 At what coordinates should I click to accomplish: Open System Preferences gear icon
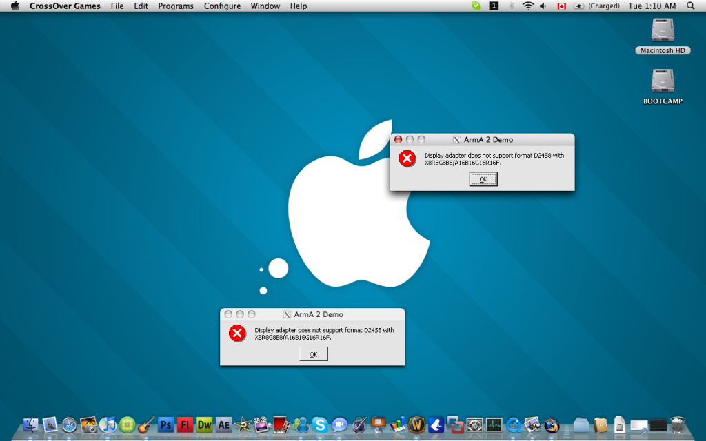pos(474,424)
